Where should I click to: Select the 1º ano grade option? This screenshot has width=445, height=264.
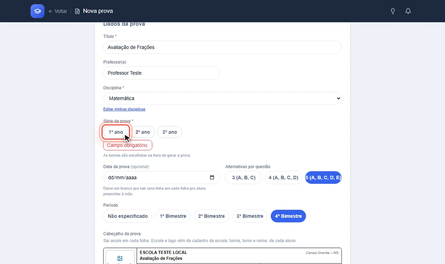point(116,132)
